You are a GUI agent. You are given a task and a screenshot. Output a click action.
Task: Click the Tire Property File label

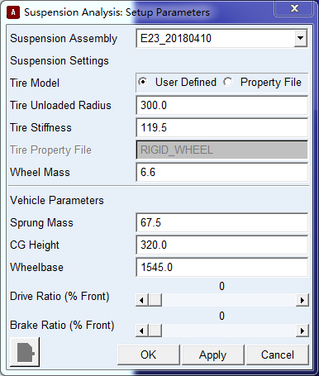tap(50, 150)
